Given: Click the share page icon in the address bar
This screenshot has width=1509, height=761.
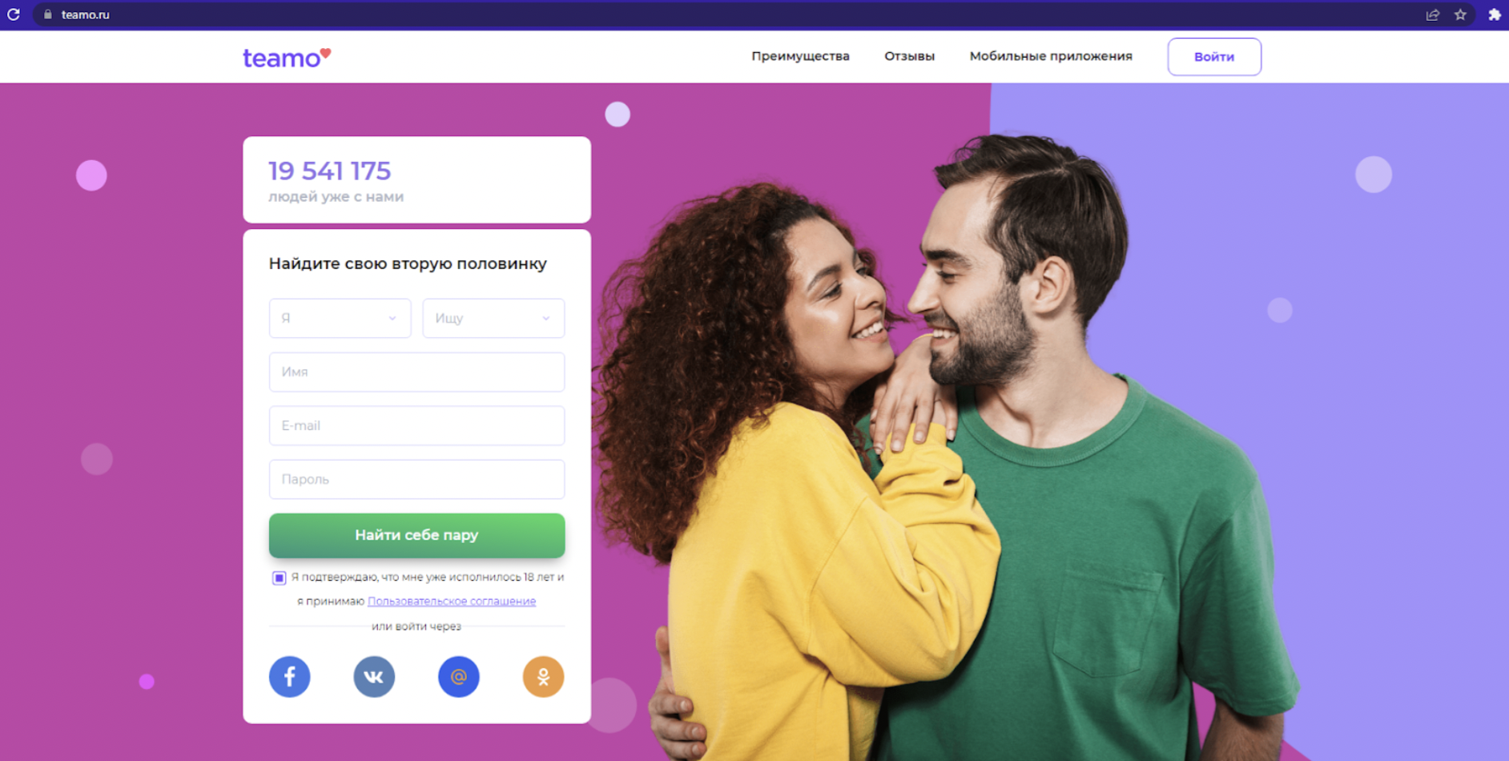Looking at the screenshot, I should click(1432, 14).
